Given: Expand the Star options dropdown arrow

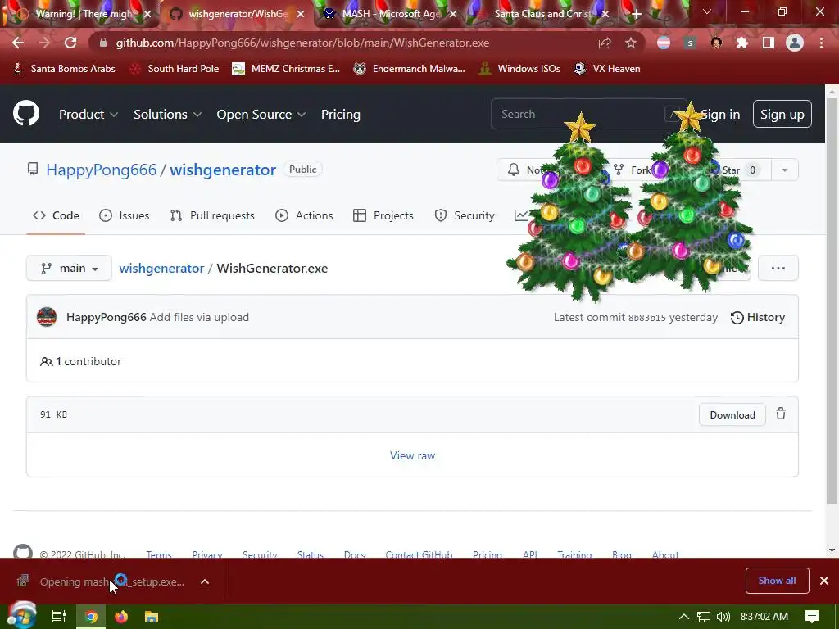Looking at the screenshot, I should [x=784, y=170].
